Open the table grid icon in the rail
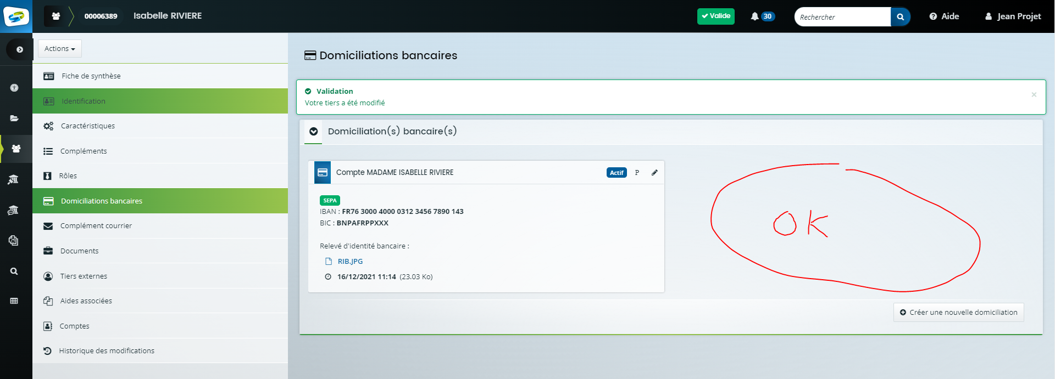Screen dimensions: 1055x379 click(14, 301)
